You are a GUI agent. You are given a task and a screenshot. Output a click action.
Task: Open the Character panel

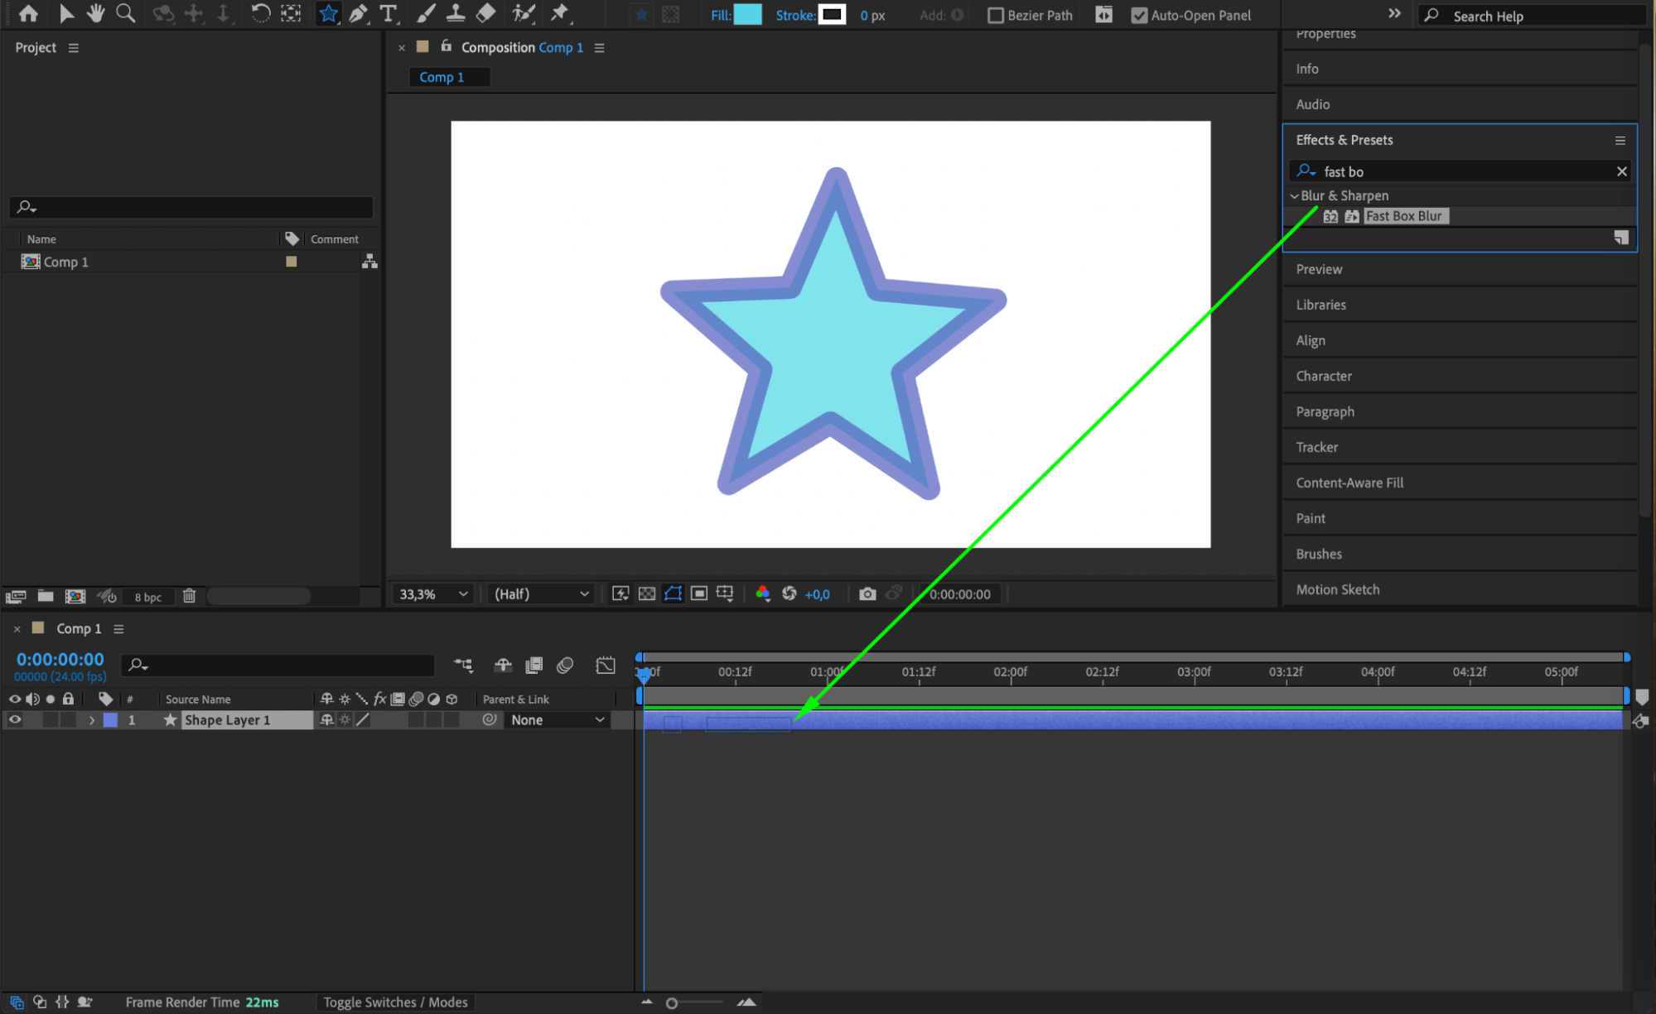(1324, 376)
